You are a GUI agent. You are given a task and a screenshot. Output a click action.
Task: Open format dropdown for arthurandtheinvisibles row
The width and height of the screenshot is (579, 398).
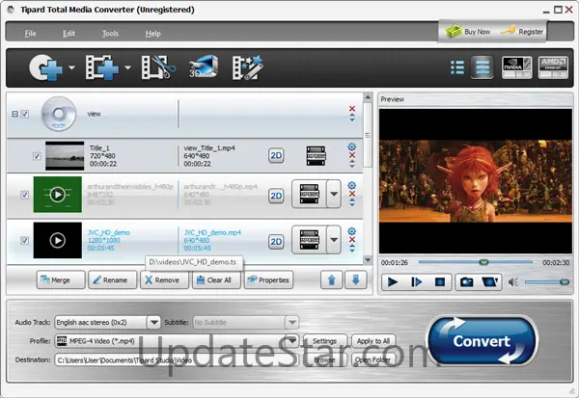(334, 194)
